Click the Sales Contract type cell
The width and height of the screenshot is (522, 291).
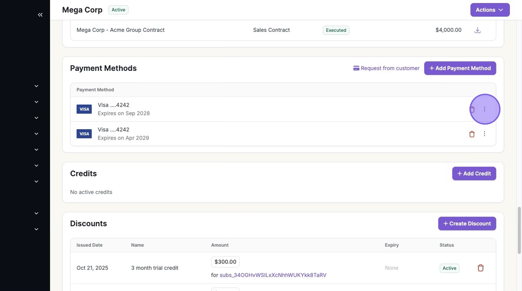tap(271, 30)
